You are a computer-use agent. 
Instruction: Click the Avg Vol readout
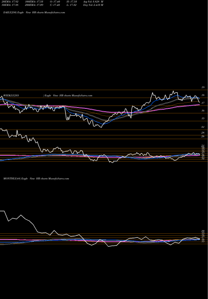(x=93, y=2)
